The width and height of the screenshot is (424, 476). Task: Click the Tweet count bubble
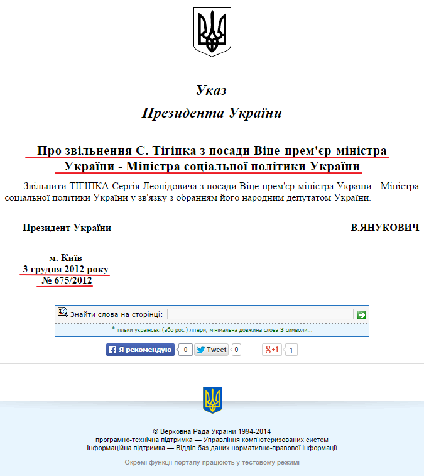236,350
